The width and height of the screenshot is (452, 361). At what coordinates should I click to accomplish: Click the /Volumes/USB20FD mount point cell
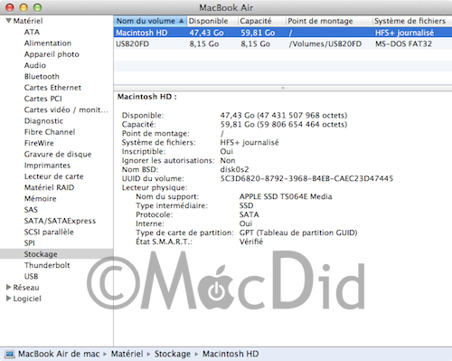(325, 44)
